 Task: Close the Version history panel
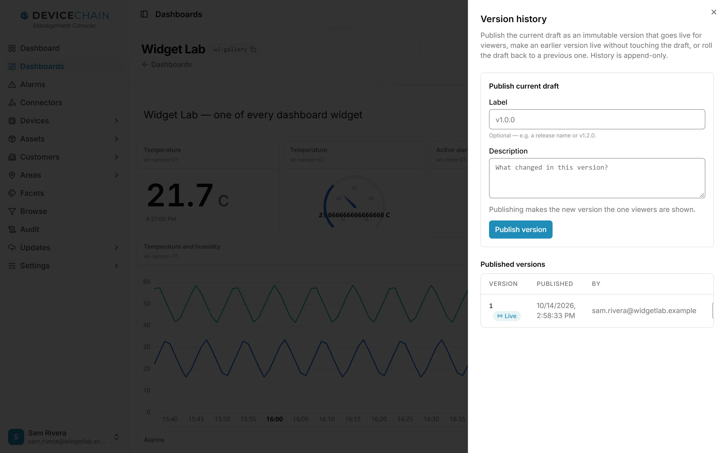click(x=713, y=12)
